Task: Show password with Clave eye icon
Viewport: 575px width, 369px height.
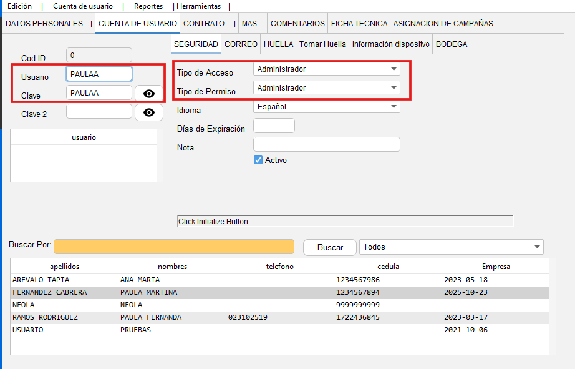Action: pos(149,94)
